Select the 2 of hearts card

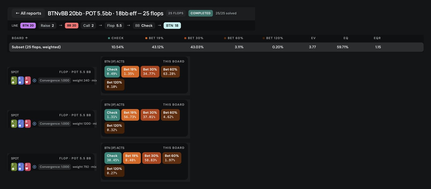[x=28, y=167]
